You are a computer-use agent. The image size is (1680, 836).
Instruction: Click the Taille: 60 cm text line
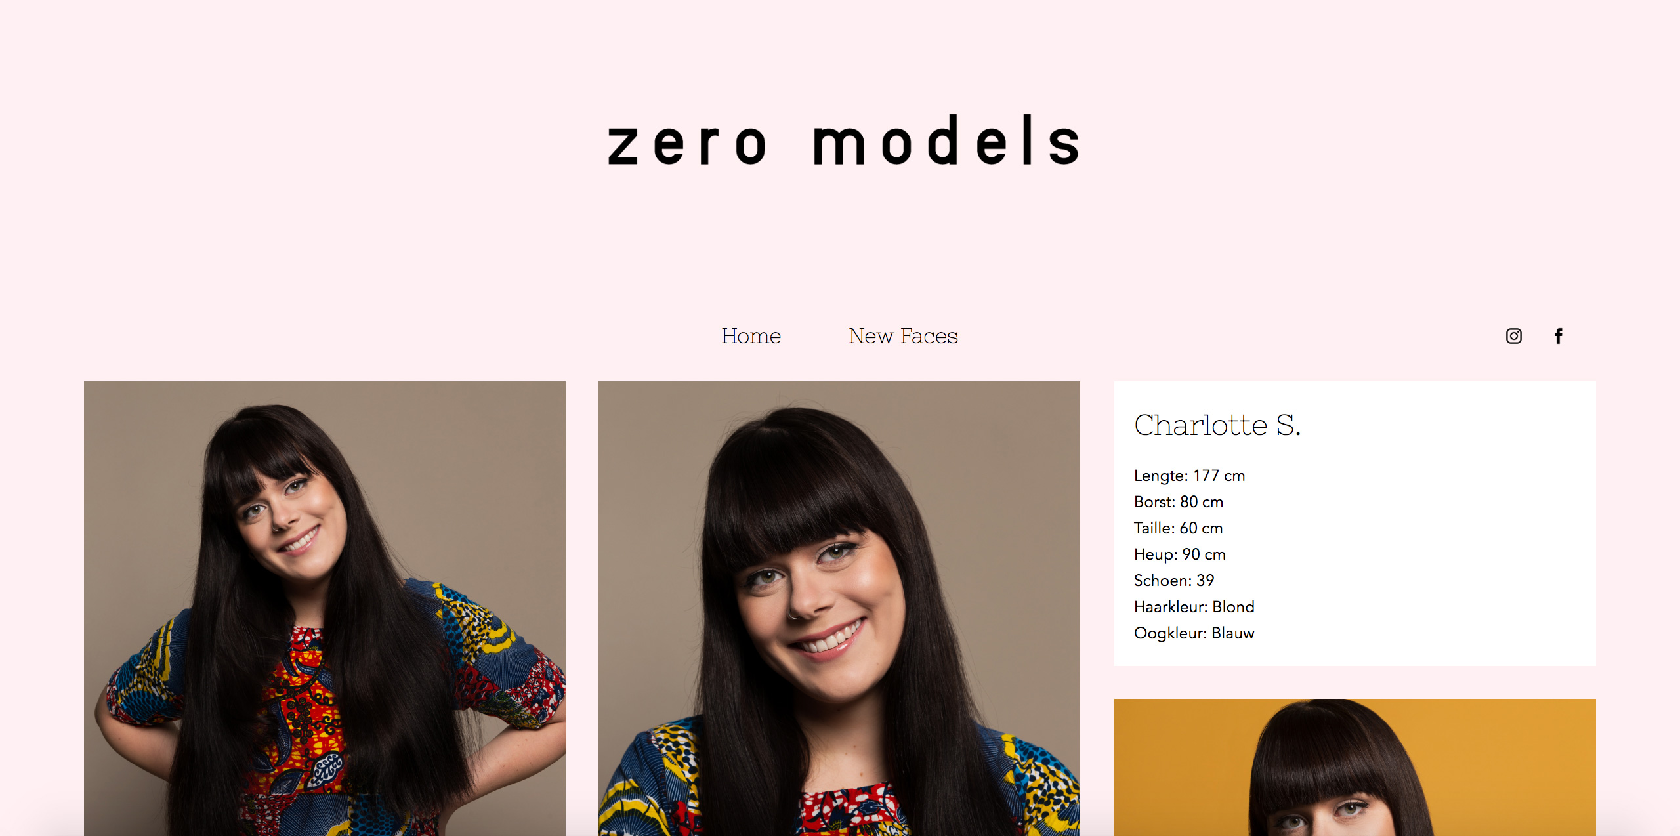[x=1178, y=528]
